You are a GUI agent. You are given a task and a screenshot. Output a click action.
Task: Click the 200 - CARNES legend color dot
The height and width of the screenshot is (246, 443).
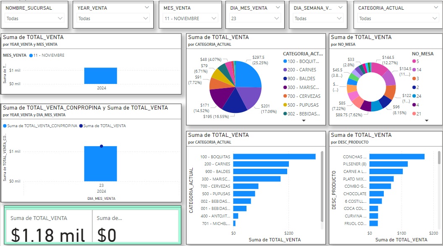(x=285, y=70)
